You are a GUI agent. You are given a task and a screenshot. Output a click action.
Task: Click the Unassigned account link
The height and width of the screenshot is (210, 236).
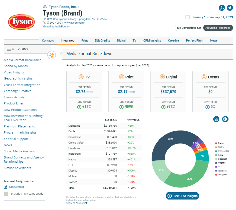pos(17,187)
